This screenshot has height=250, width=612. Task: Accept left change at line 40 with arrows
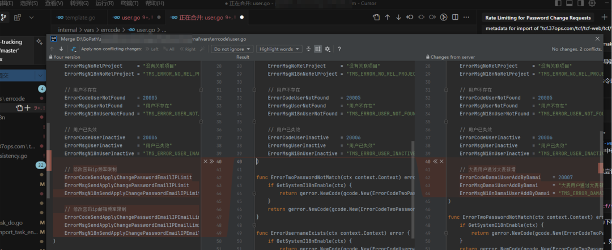coord(212,162)
